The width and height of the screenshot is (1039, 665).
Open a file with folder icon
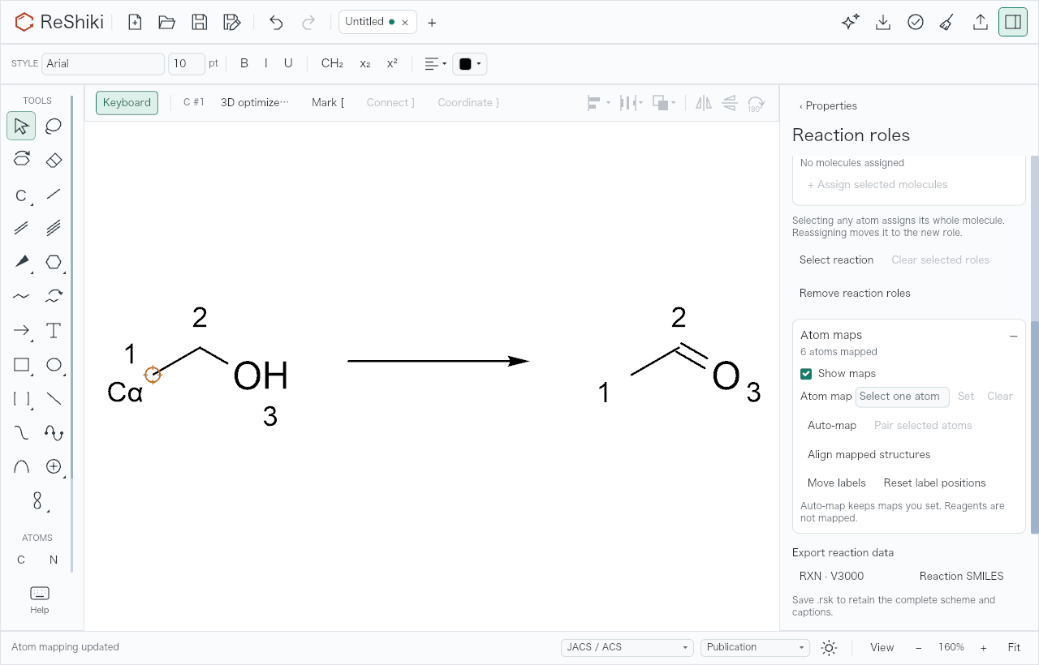click(x=167, y=22)
